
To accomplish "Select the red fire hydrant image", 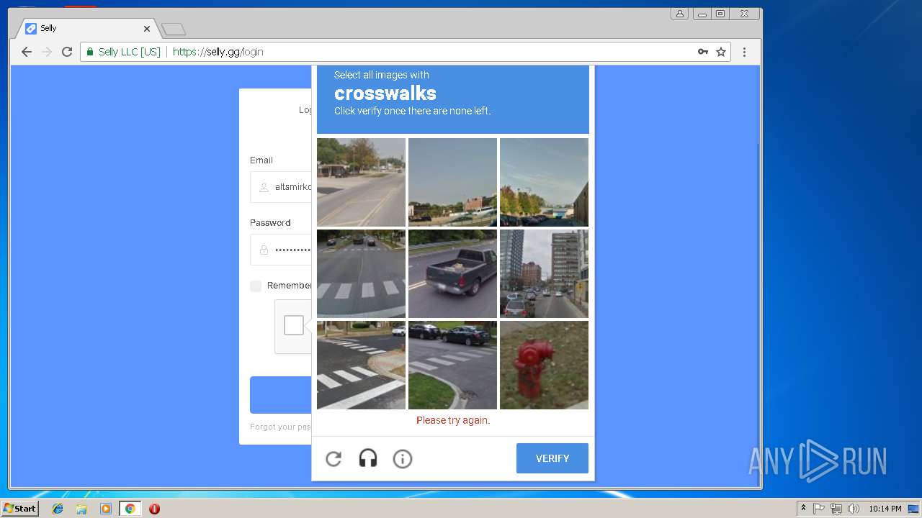I will click(x=544, y=365).
